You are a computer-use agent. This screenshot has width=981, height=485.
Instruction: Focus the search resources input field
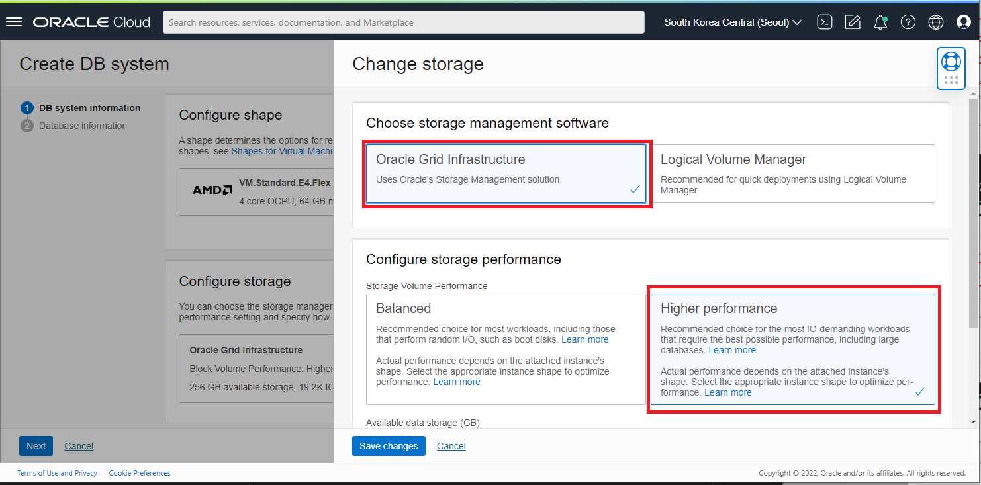pos(404,22)
